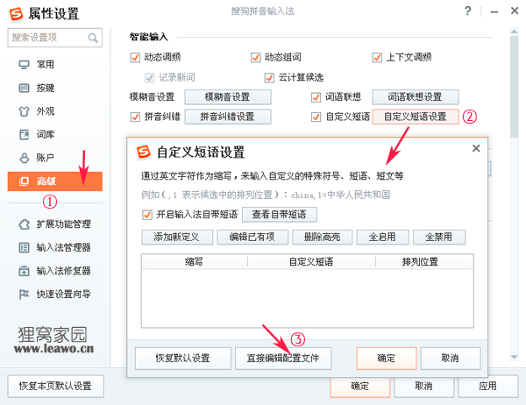Image resolution: width=526 pixels, height=405 pixels.
Task: Click the scrollbar up arrow
Action: point(515,32)
